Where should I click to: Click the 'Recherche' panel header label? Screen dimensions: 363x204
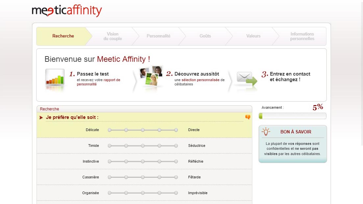point(49,109)
